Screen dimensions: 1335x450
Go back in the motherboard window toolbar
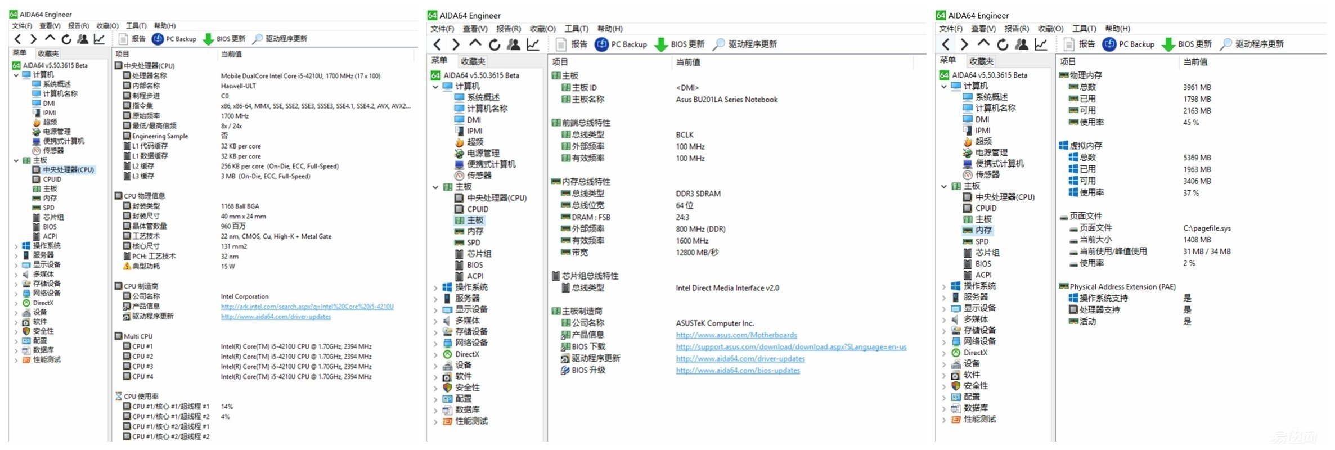(438, 44)
